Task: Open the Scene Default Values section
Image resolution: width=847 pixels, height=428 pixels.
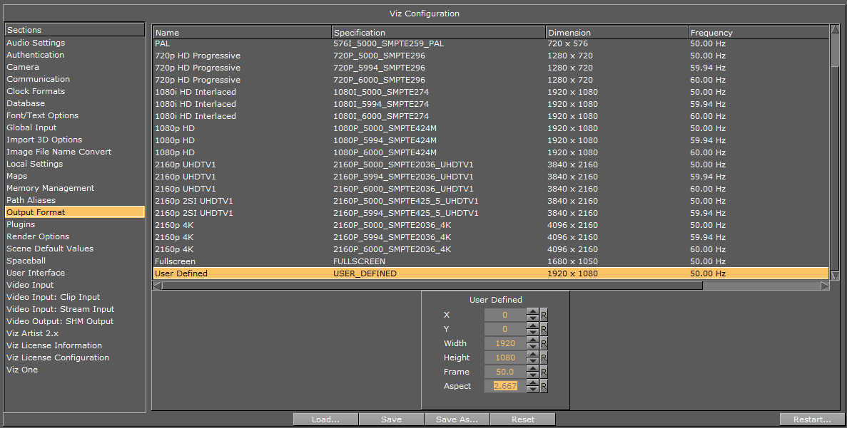Action: point(74,249)
